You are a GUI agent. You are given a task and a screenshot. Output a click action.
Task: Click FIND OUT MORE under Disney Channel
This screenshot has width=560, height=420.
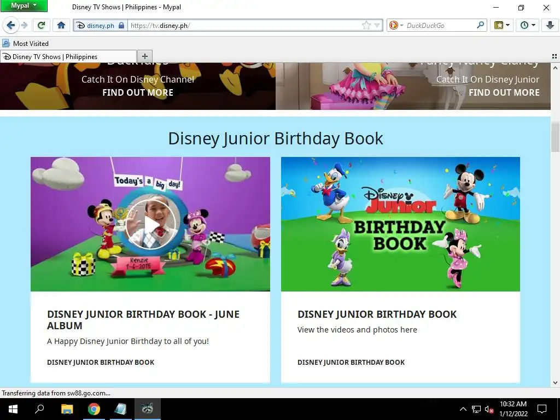click(138, 92)
